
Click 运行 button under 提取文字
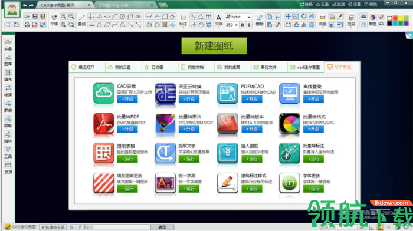[x=189, y=159]
